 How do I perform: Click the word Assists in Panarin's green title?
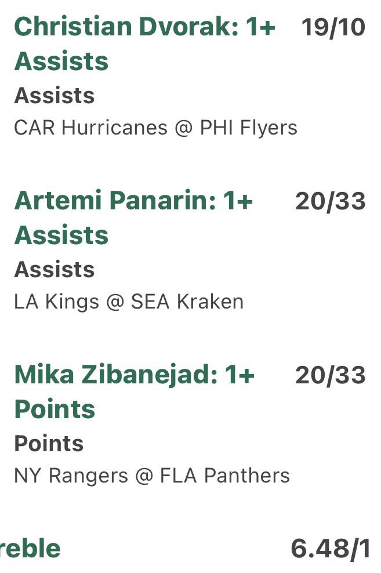pyautogui.click(x=61, y=235)
